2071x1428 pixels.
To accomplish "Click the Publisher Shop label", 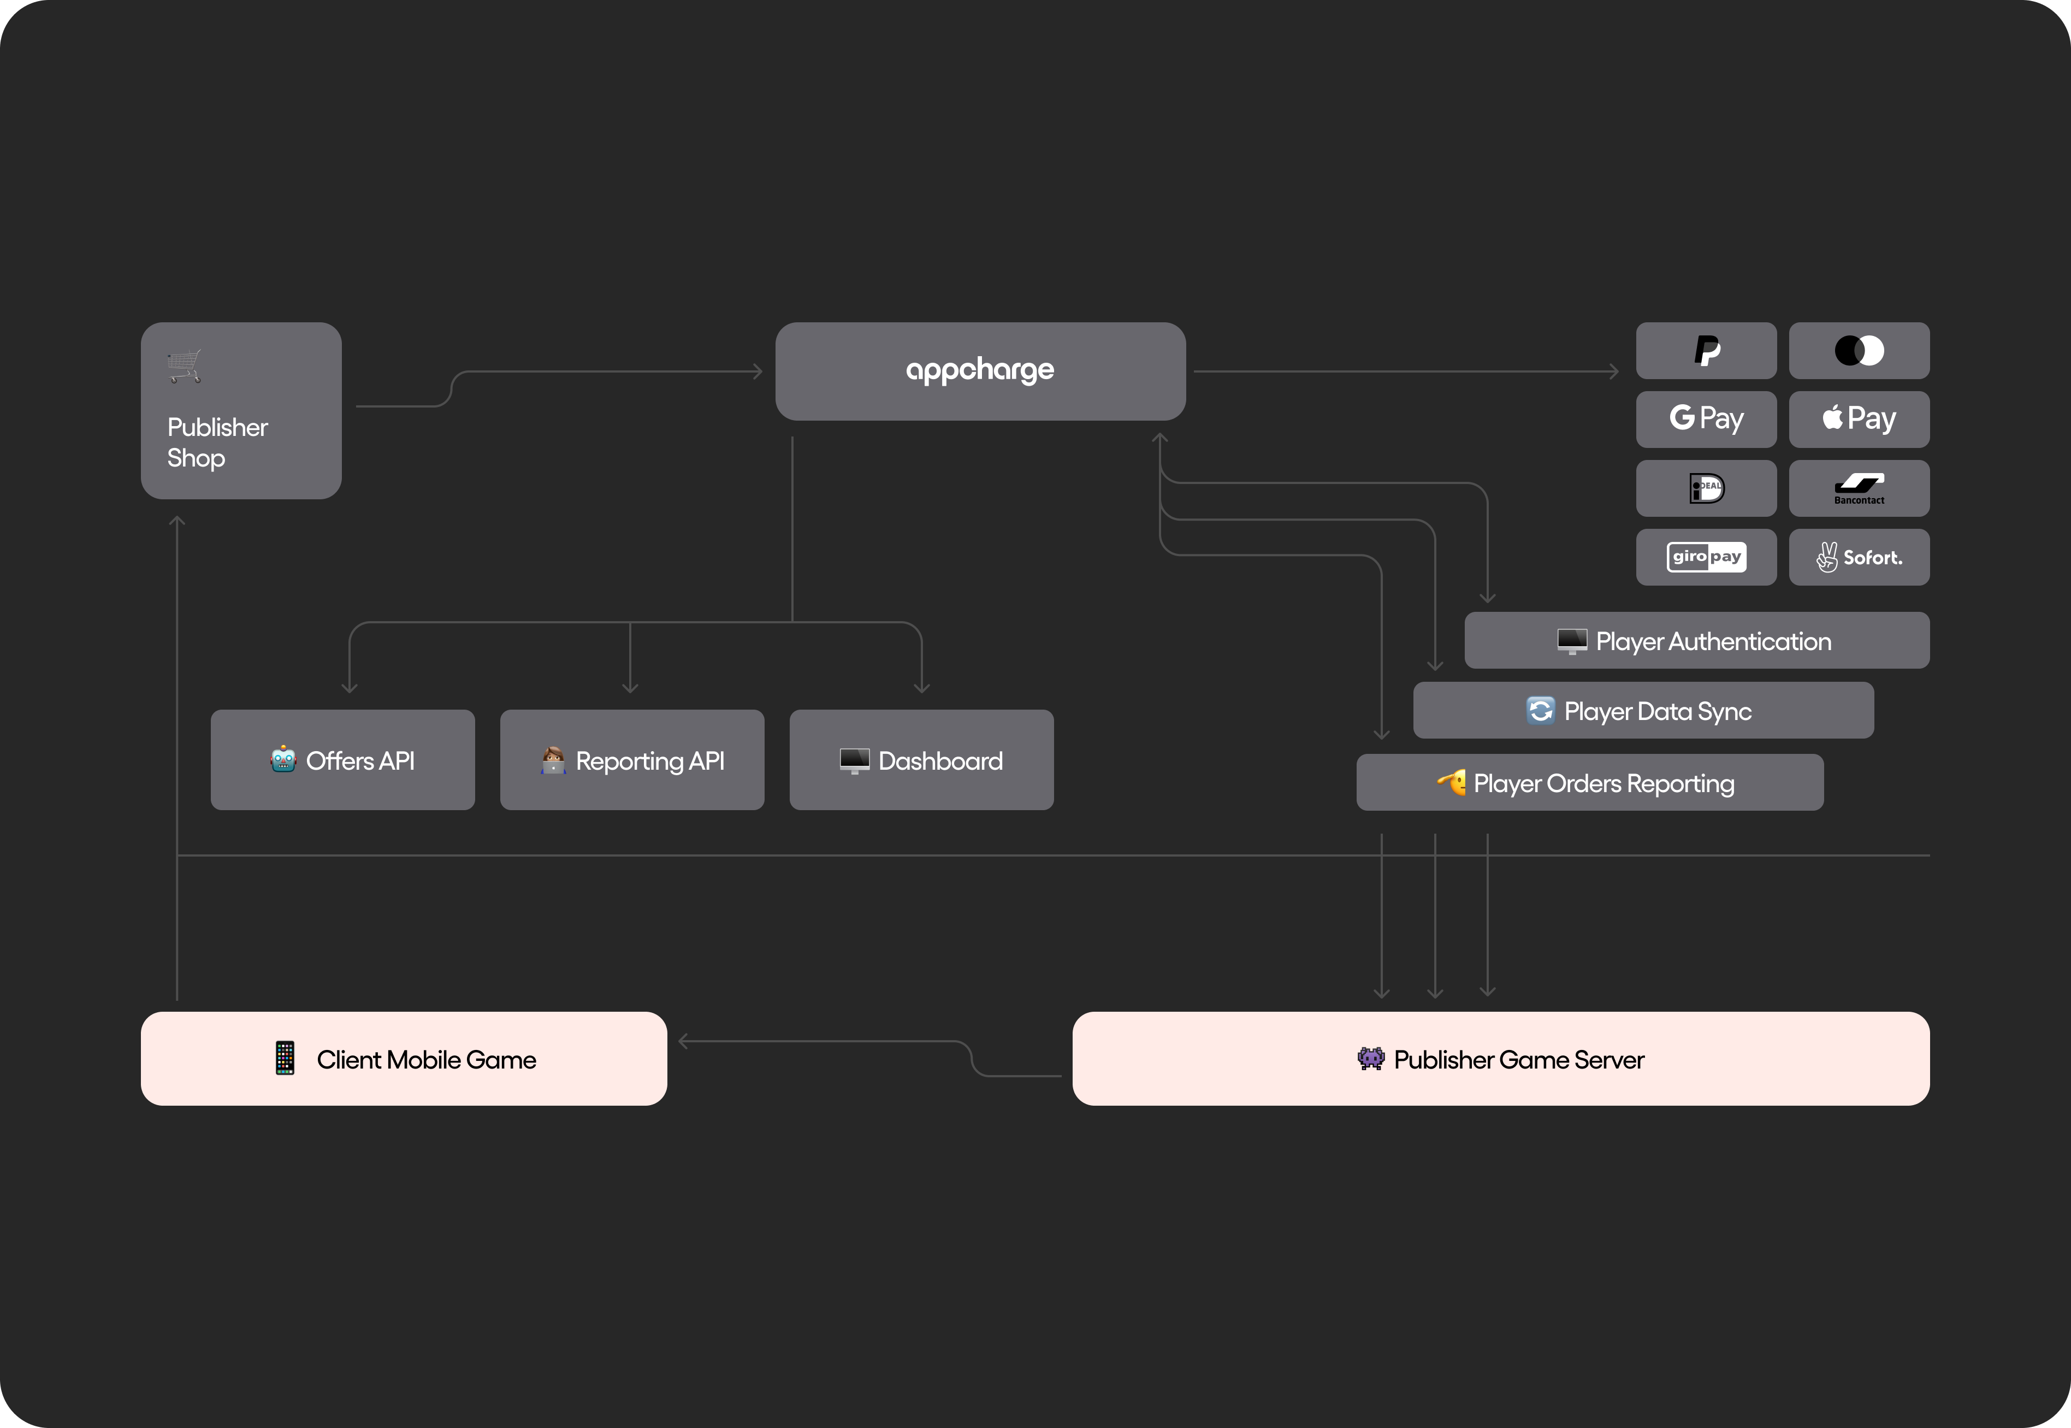I will click(216, 442).
